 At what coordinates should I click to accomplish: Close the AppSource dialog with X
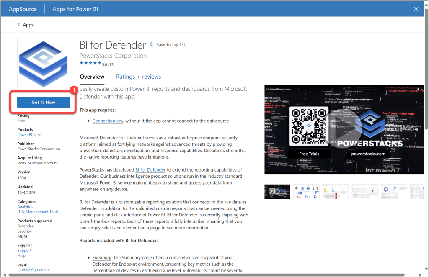pyautogui.click(x=416, y=9)
